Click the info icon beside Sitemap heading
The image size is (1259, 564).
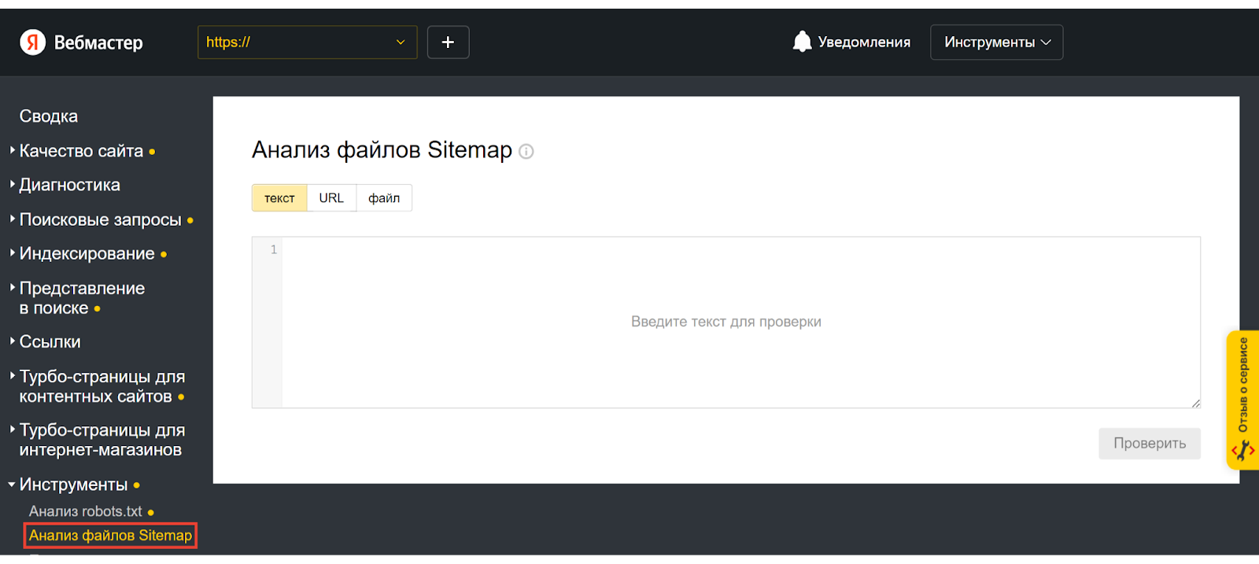[526, 152]
